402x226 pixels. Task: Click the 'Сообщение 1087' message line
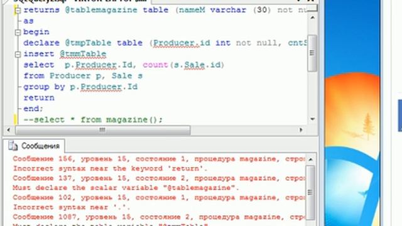click(159, 217)
